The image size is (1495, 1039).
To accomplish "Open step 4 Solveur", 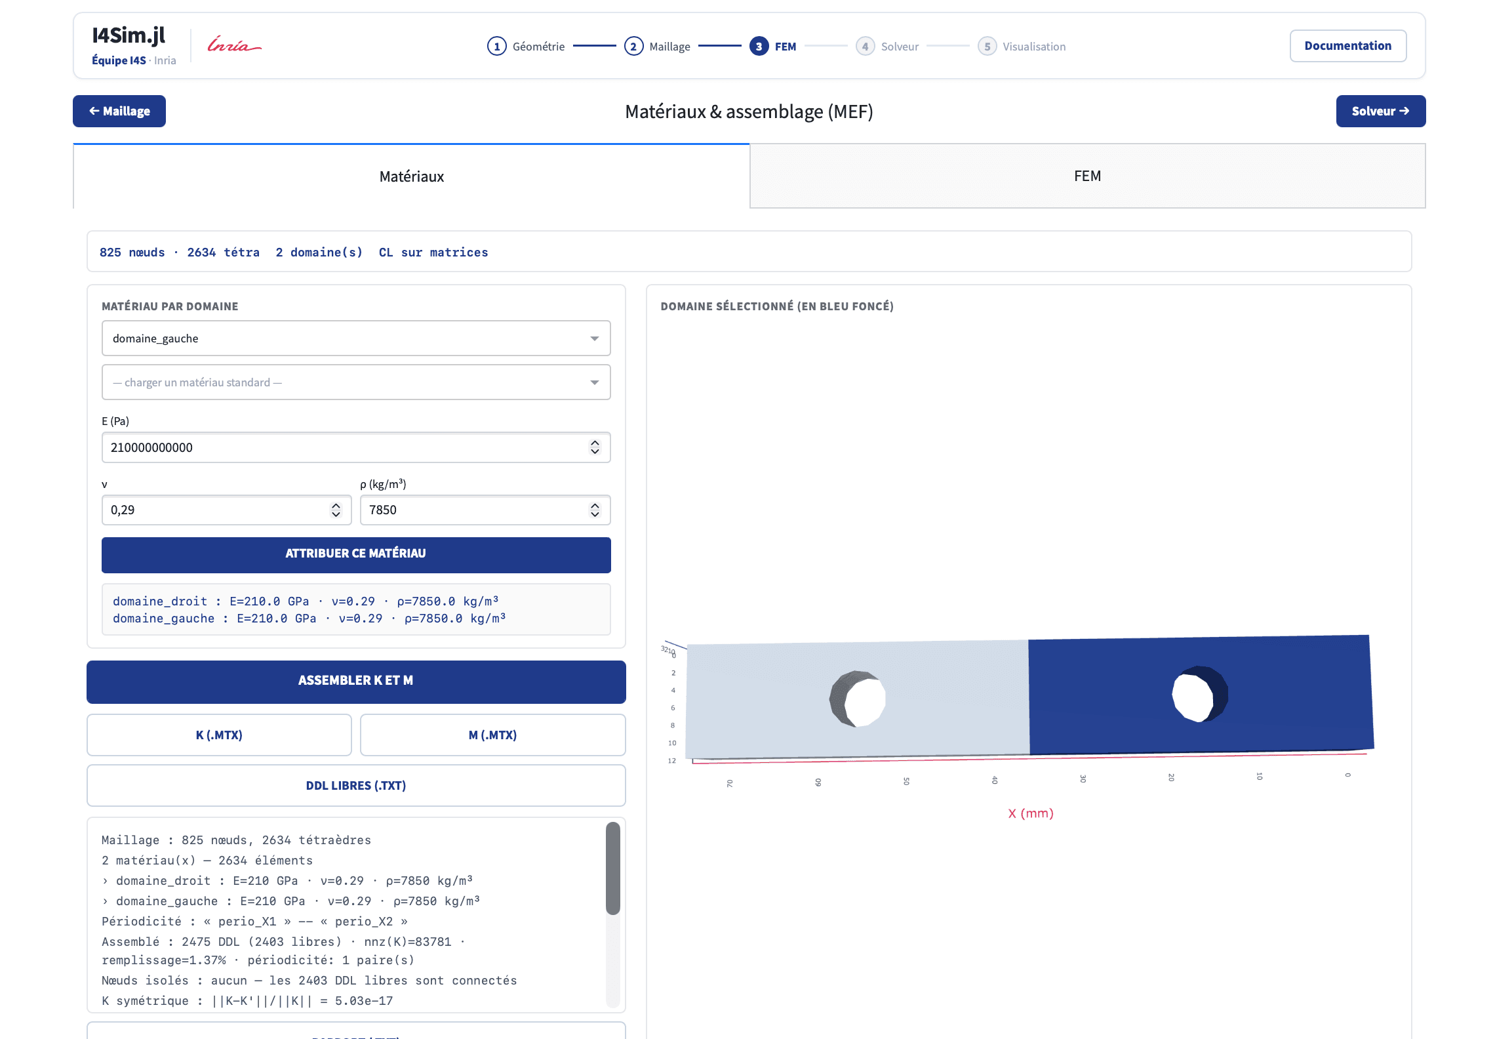I will coord(888,47).
